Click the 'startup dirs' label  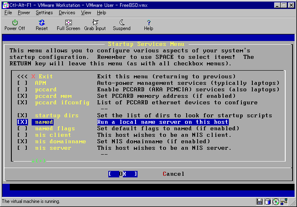(x=57, y=115)
